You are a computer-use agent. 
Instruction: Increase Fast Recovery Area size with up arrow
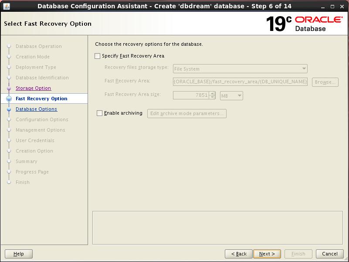coord(212,93)
